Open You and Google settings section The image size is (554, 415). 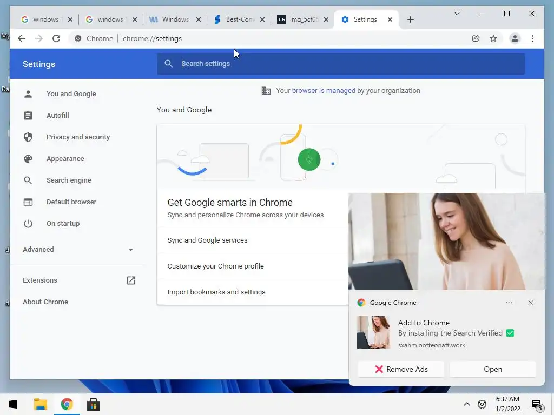[x=71, y=94]
